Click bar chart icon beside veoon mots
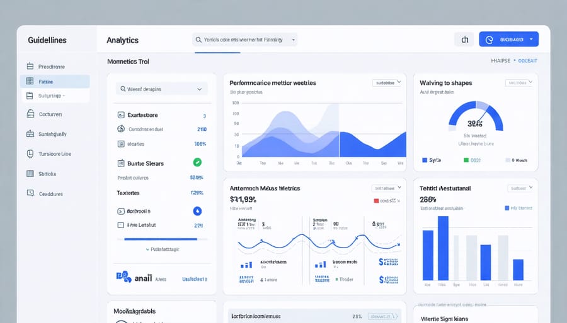Viewport: 567px width, 323px height. click(x=321, y=265)
